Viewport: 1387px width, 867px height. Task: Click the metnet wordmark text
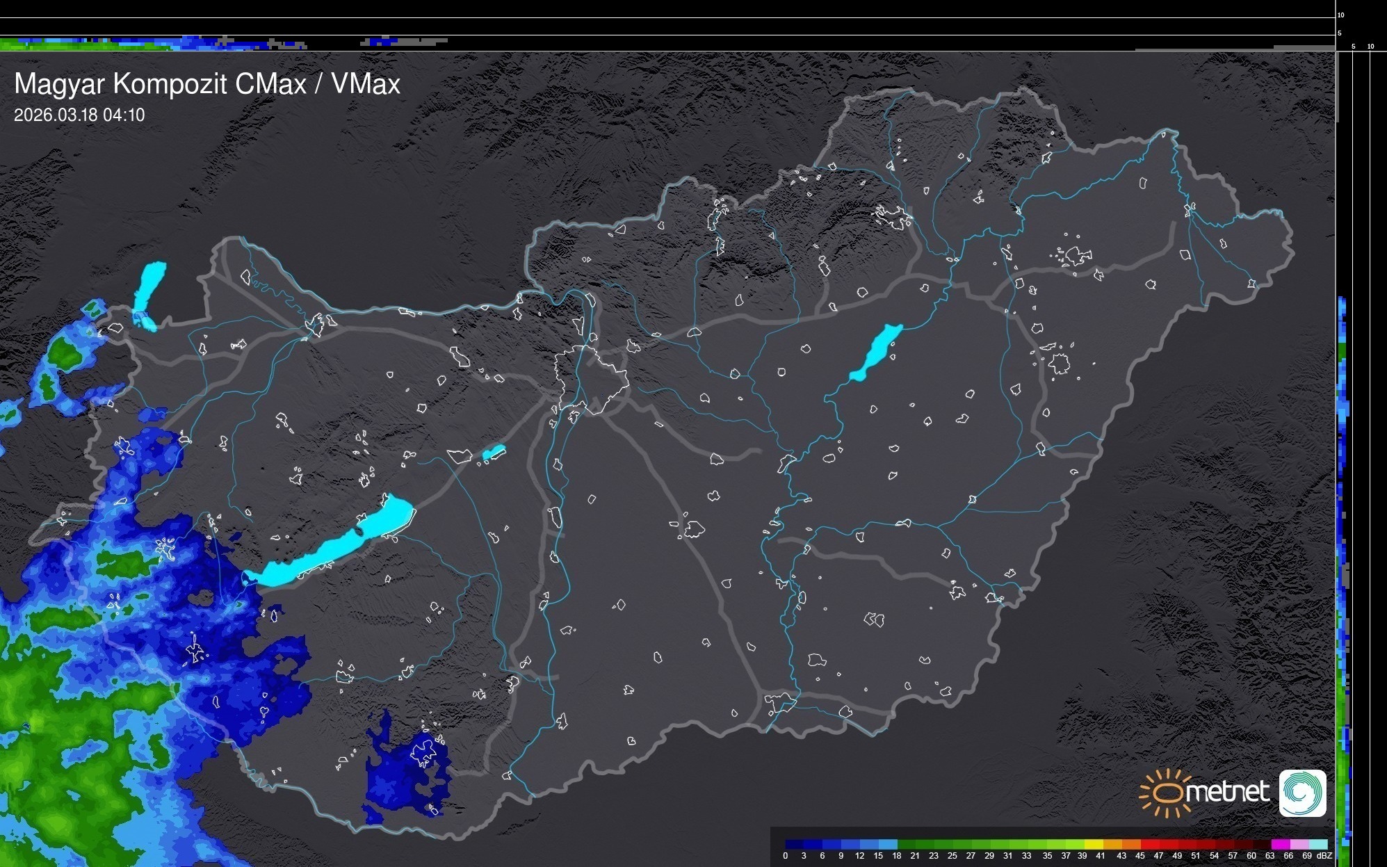[x=1228, y=793]
